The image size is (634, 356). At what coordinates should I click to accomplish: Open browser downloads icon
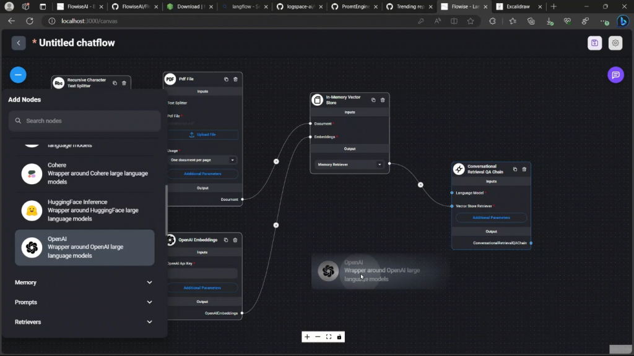click(550, 21)
